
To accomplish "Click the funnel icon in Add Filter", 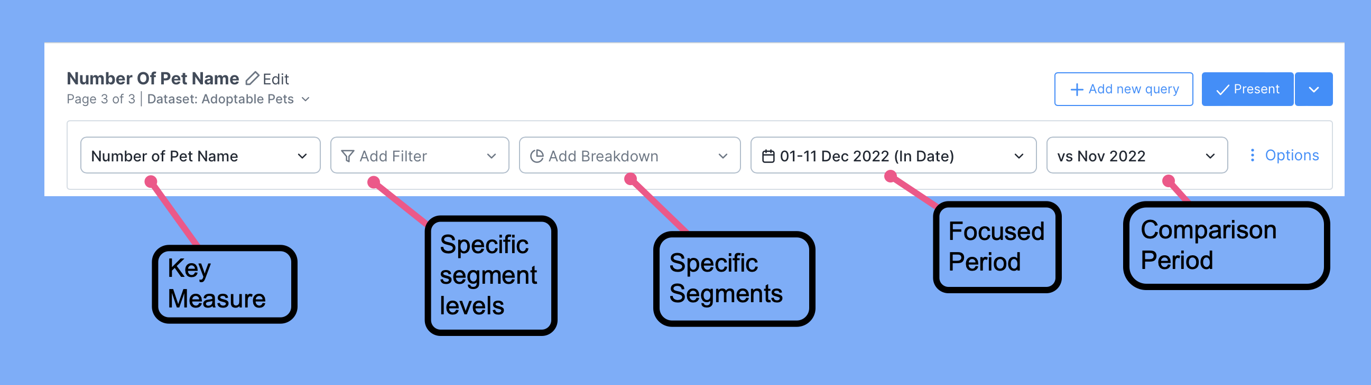I will [x=347, y=156].
